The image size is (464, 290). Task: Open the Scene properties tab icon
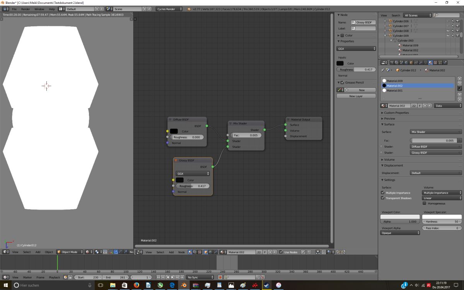(x=401, y=62)
